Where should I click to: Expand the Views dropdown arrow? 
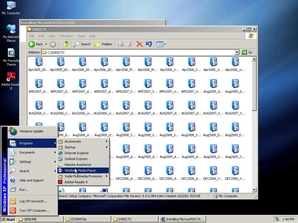pyautogui.click(x=165, y=44)
